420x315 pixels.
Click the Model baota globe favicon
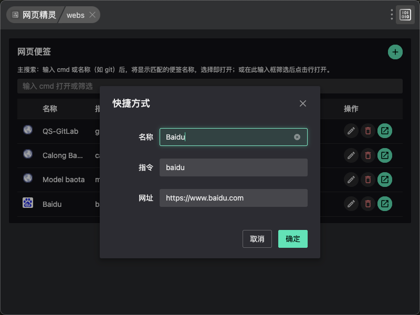(28, 178)
